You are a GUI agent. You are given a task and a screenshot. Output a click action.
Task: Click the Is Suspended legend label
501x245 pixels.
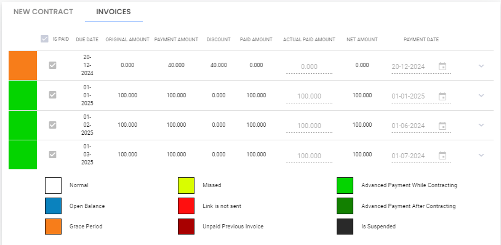tap(379, 227)
